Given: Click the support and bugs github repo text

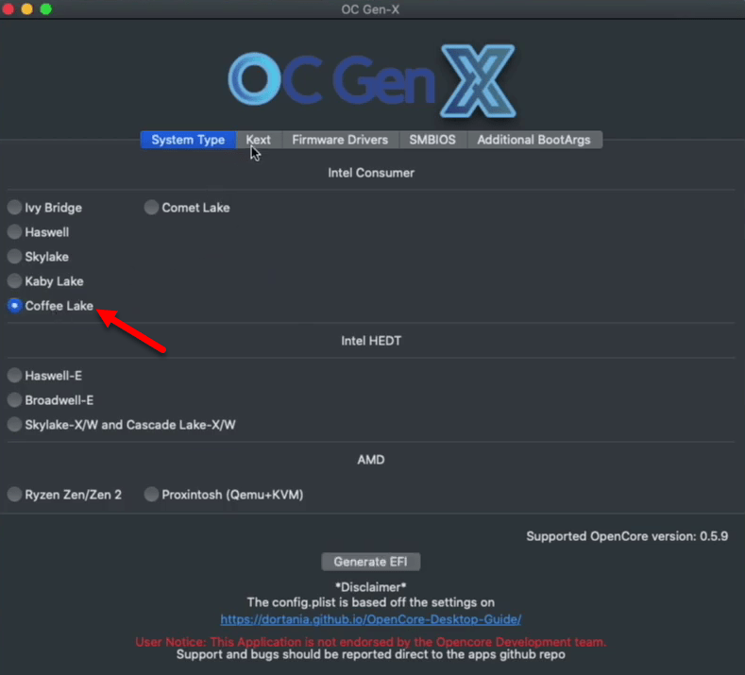Looking at the screenshot, I should (370, 654).
